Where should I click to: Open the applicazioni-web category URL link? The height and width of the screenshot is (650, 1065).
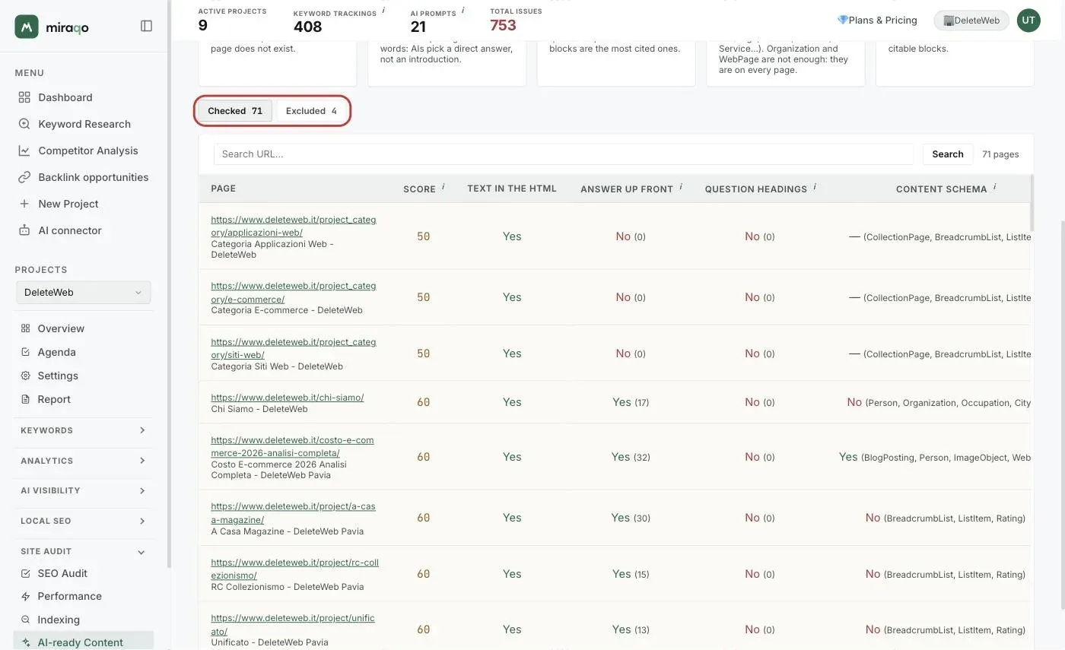(294, 226)
